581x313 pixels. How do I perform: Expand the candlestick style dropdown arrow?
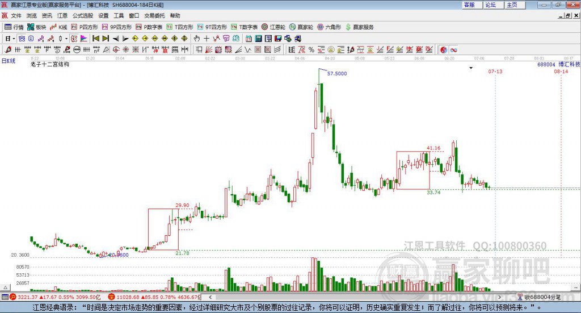(66, 39)
